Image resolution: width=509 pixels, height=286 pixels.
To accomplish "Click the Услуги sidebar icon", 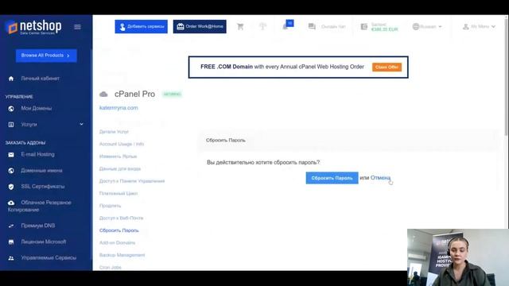I will tap(11, 125).
